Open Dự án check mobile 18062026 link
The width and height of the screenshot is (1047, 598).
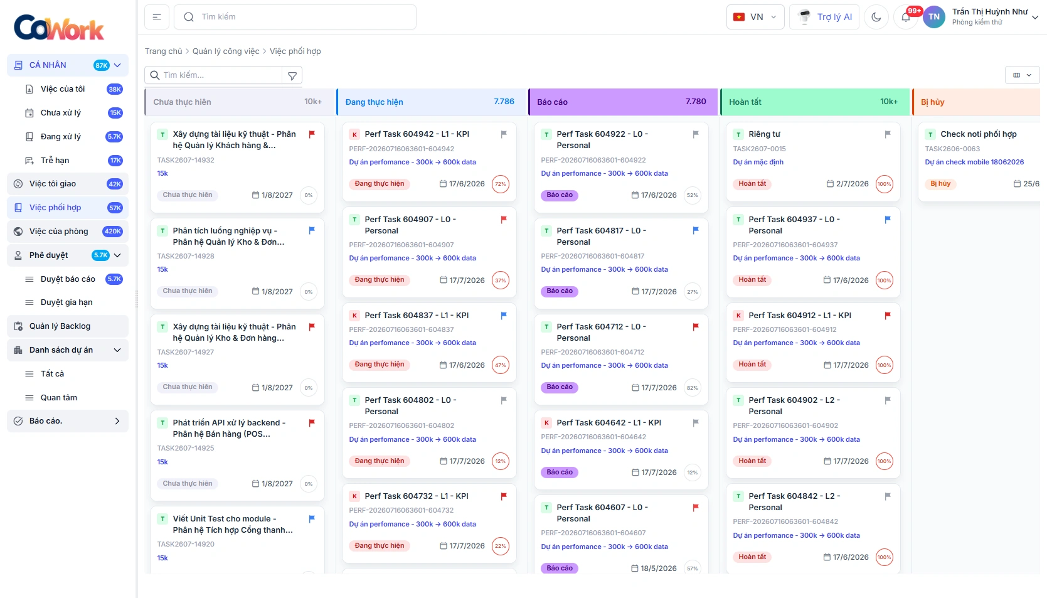[974, 162]
